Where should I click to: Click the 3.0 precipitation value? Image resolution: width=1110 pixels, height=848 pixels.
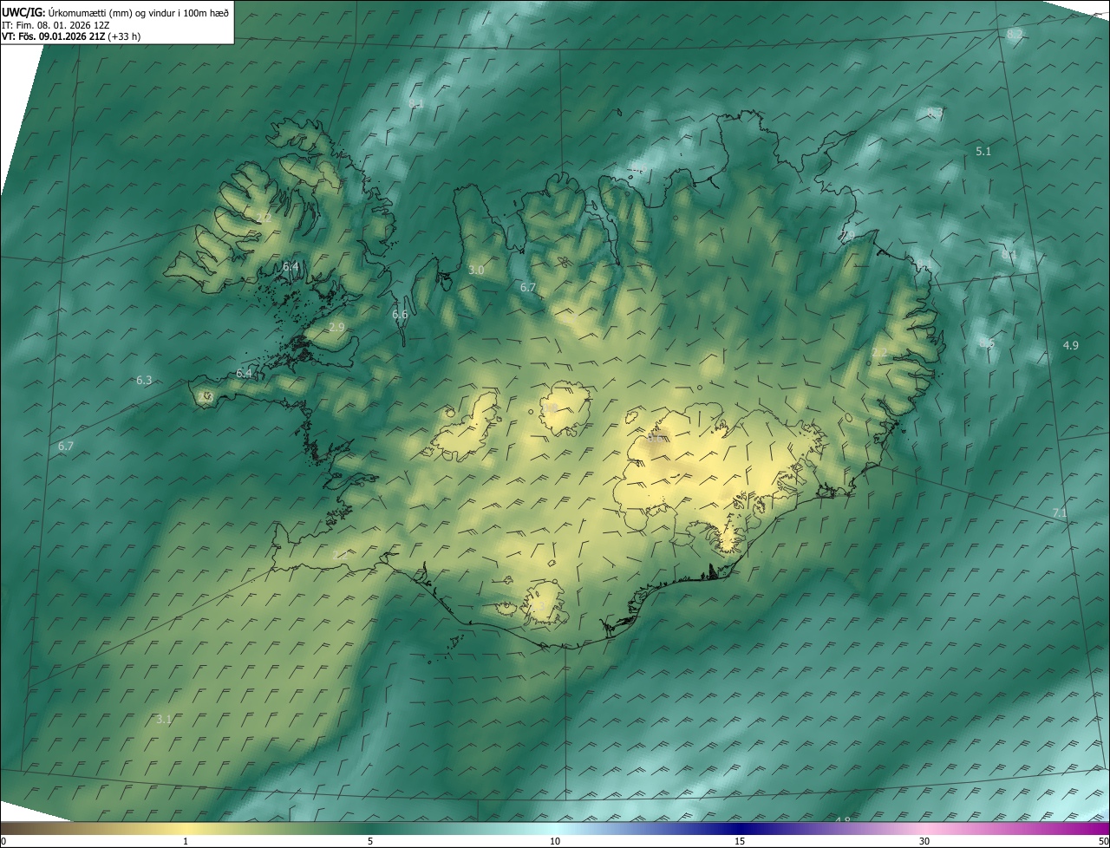click(x=476, y=271)
